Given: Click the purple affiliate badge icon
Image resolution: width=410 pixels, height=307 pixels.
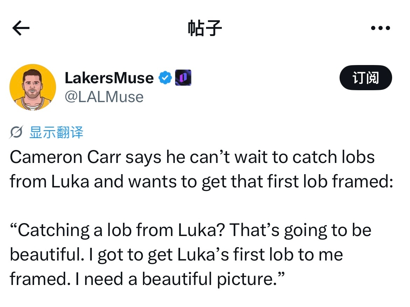Looking at the screenshot, I should pos(183,78).
